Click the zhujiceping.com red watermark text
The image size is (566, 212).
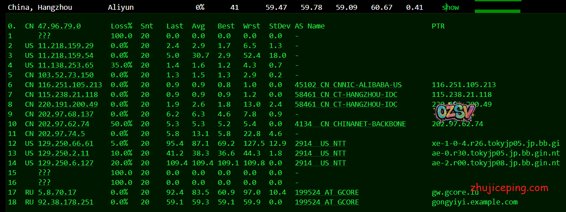tap(509, 188)
